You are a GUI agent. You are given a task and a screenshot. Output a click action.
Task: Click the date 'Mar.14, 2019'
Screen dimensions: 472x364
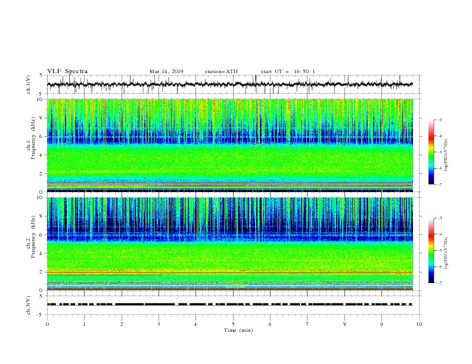[x=166, y=71]
